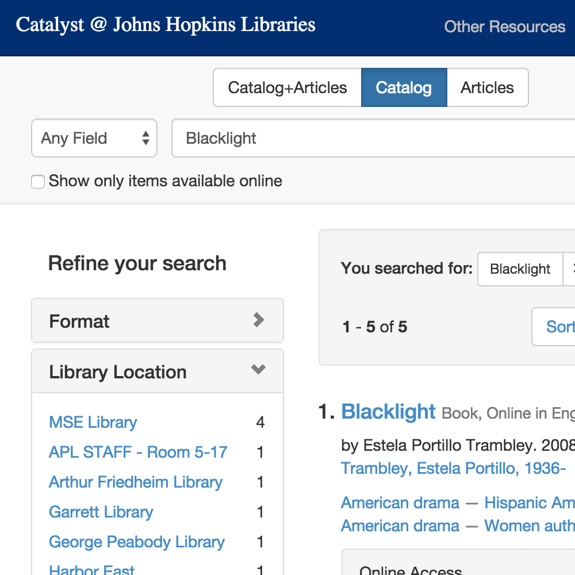Open Women authors subject link
Screen dimensions: 575x575
click(x=530, y=526)
